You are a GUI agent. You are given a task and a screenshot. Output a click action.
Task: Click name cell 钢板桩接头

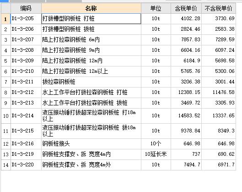(x=91, y=144)
